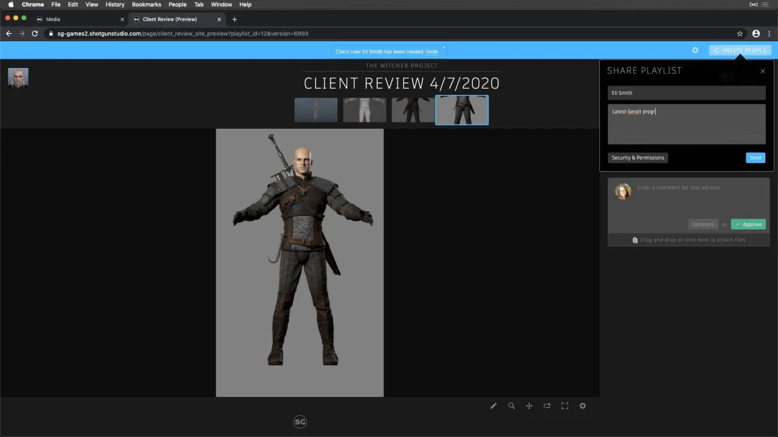Click the commenter profile photo

(x=623, y=192)
